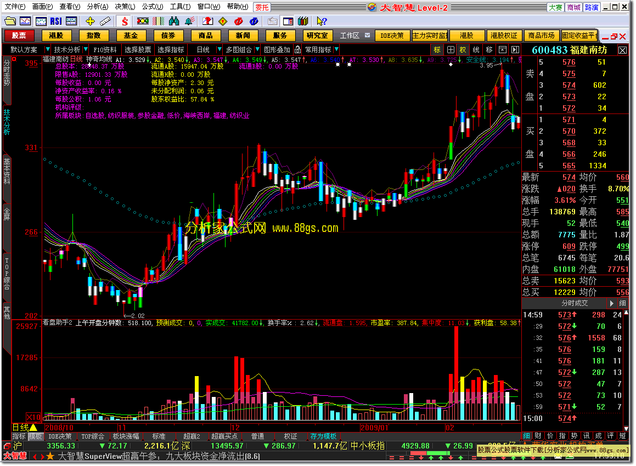Open the 文件(F) menu

[x=15, y=7]
